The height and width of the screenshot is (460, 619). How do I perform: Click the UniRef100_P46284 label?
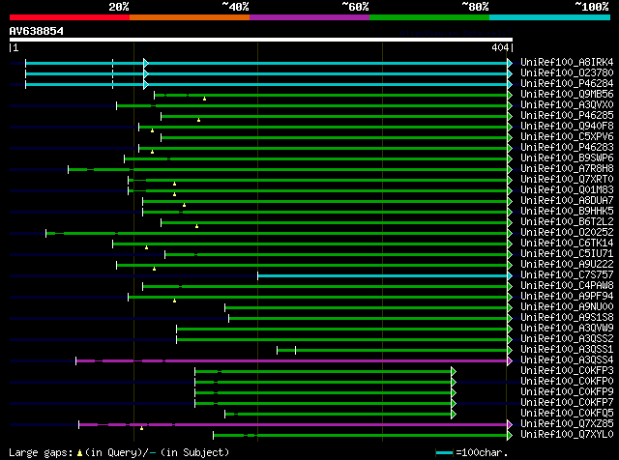point(567,84)
